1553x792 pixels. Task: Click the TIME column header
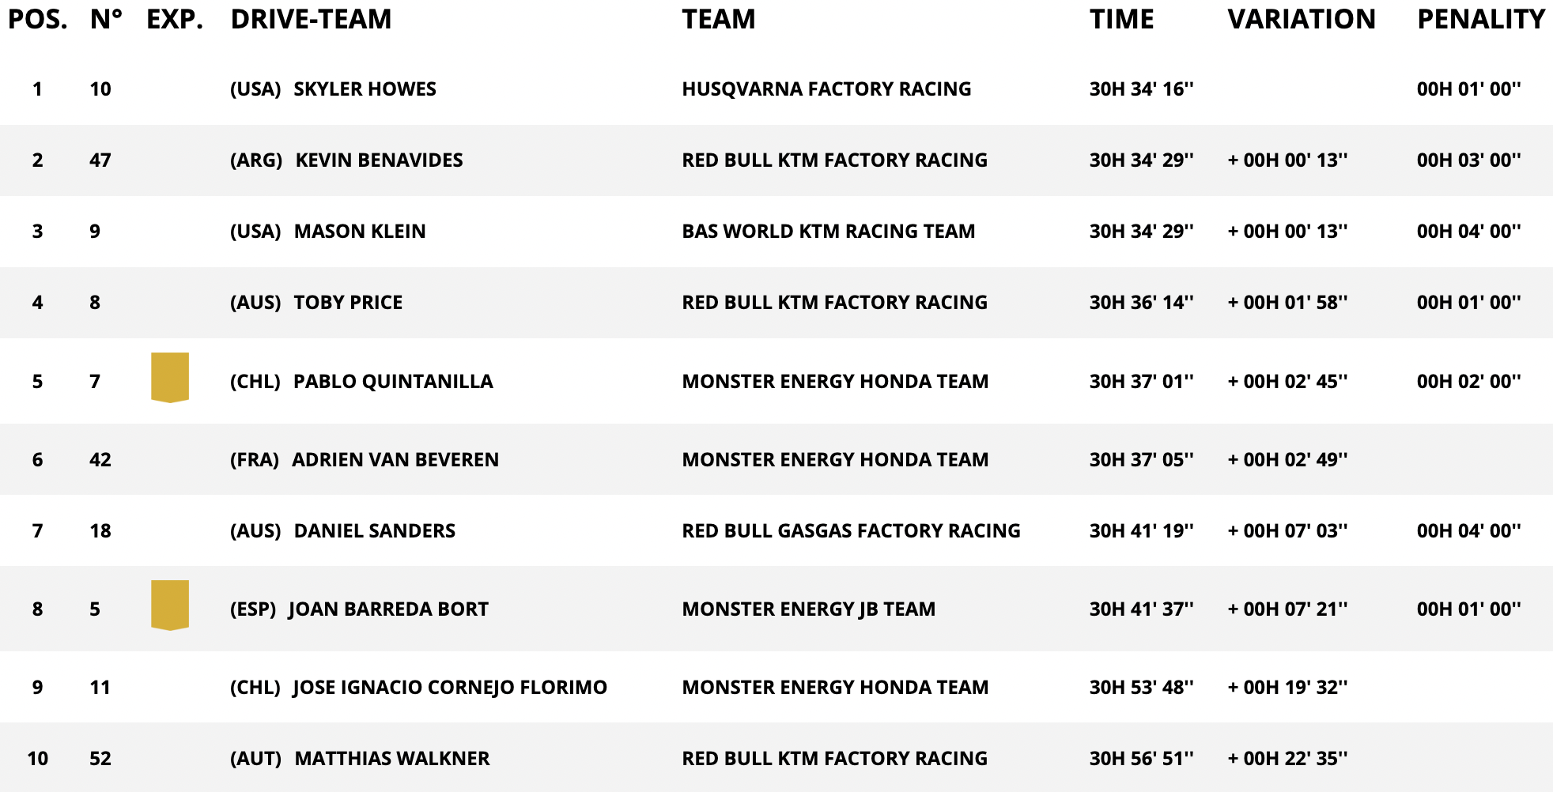pos(1121,19)
